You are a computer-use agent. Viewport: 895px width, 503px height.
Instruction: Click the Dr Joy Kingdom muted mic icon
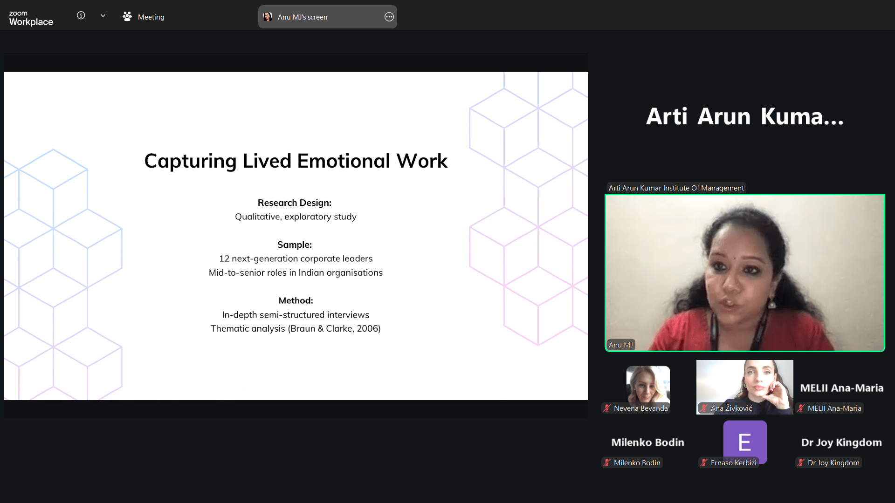click(801, 463)
